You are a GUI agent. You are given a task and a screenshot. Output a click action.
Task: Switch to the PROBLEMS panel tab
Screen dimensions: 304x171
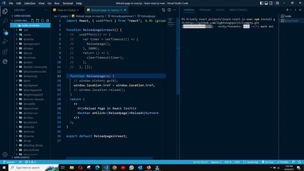tap(205, 10)
